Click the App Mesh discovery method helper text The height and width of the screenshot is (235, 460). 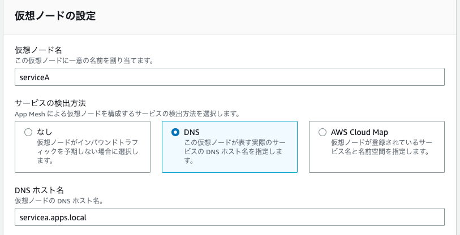[127, 114]
